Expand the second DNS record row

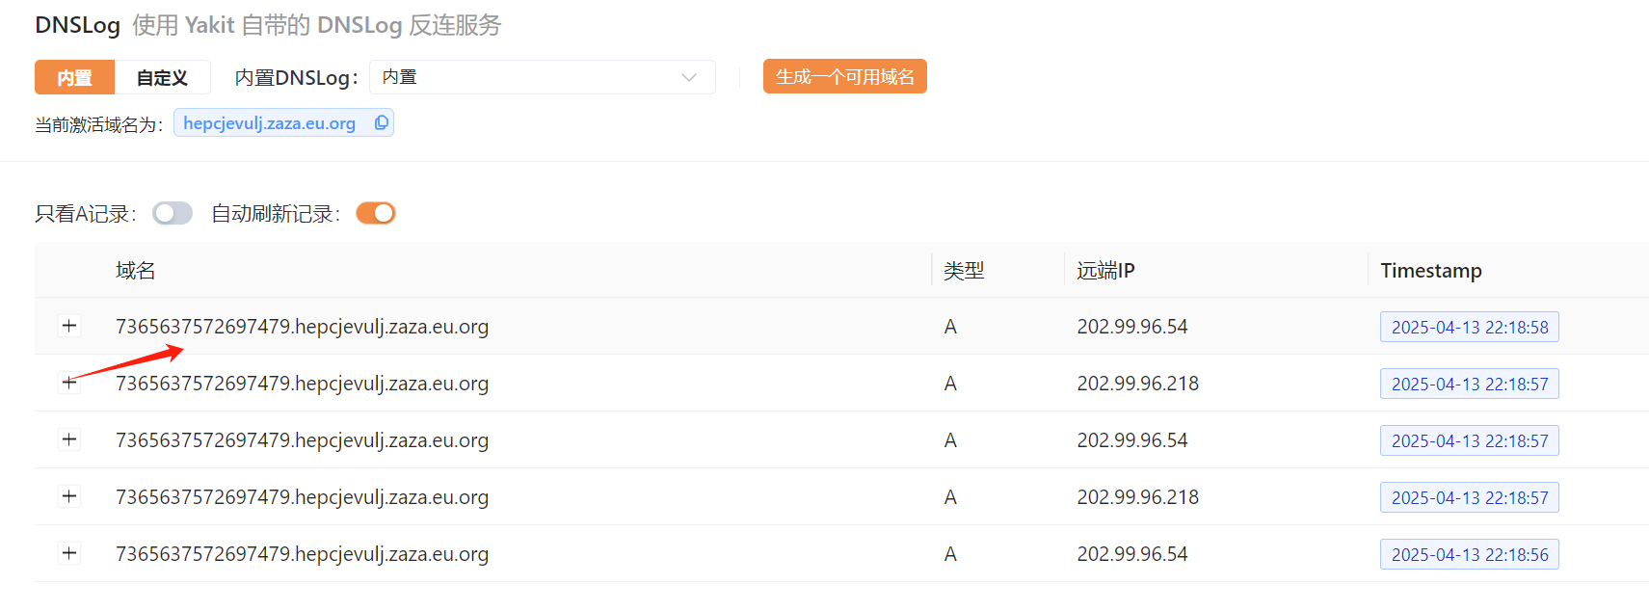(69, 383)
